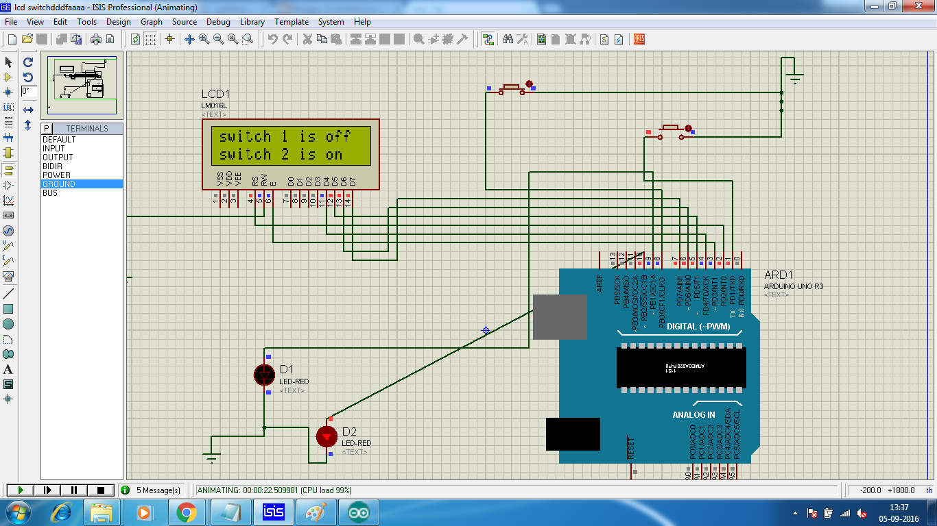Click the Bill of Materials icon
The image size is (937, 526).
604,40
